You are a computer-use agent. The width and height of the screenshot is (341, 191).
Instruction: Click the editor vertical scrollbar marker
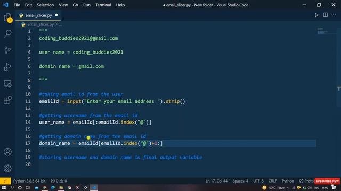[339, 89]
